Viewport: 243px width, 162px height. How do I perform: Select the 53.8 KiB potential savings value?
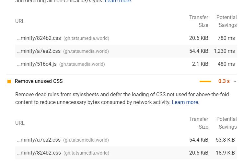pyautogui.click(x=225, y=140)
